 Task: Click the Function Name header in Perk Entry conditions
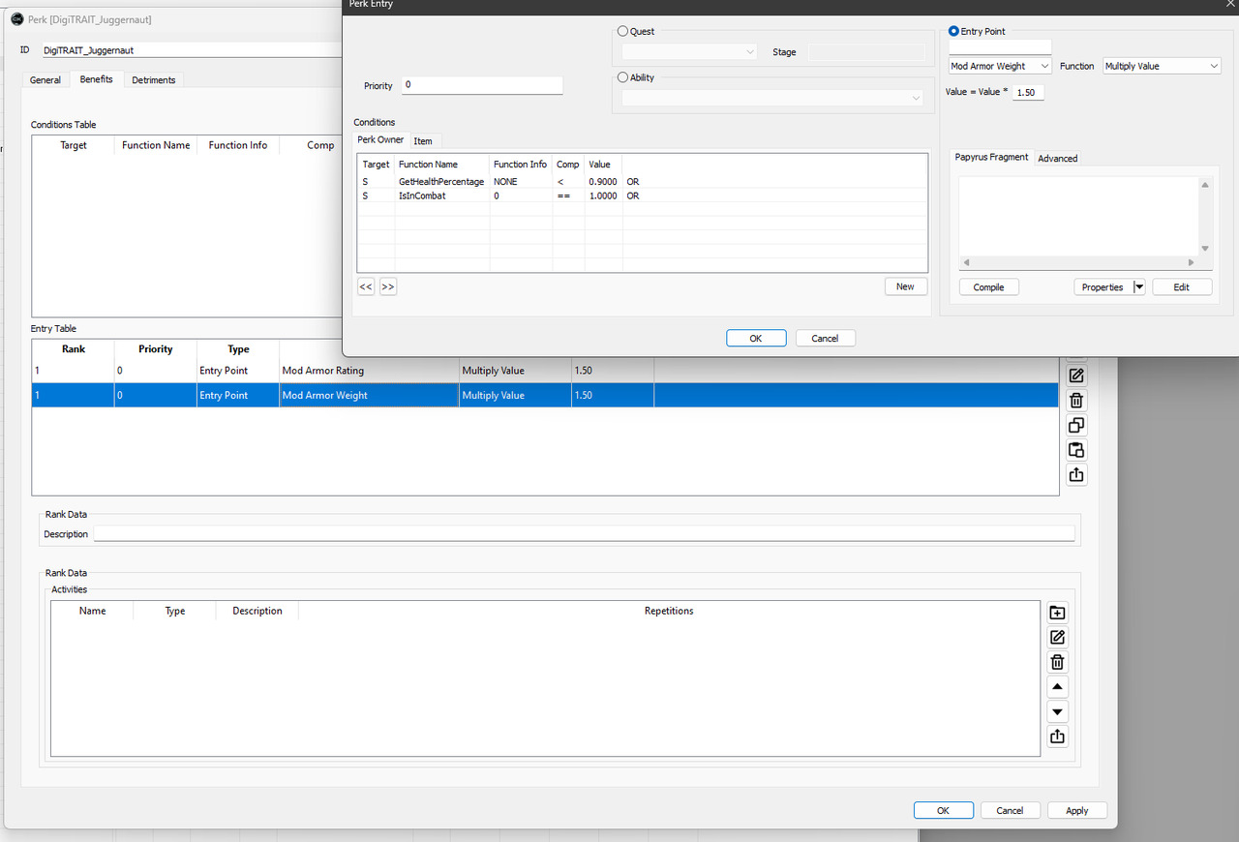click(x=442, y=165)
